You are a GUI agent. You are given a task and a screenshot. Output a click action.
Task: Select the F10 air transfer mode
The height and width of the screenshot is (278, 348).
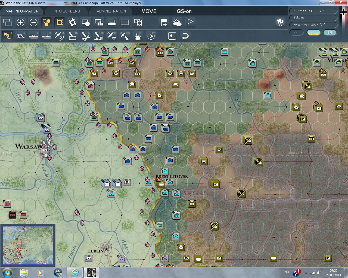pos(125,36)
